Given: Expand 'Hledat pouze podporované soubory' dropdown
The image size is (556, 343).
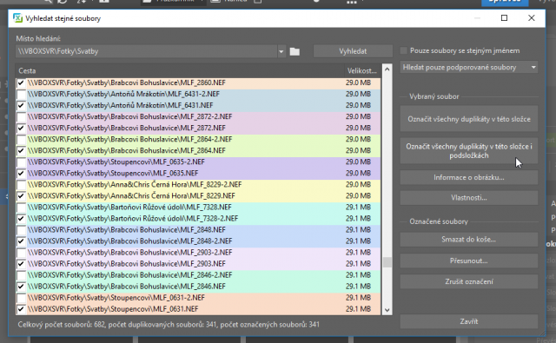Looking at the screenshot, I should [x=533, y=68].
